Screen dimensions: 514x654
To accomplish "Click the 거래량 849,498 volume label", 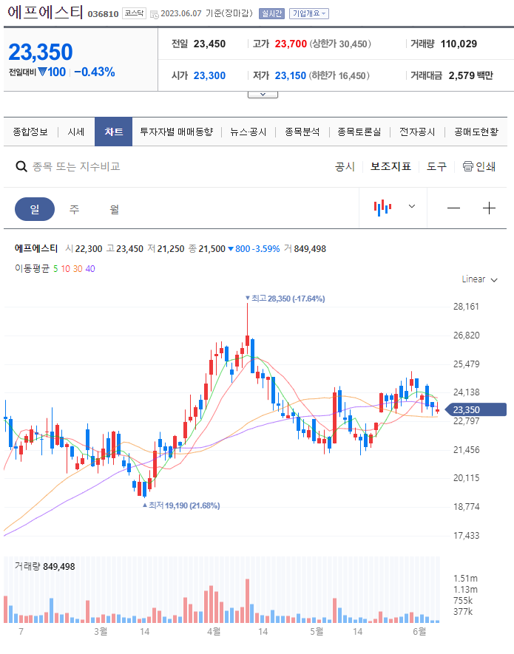I will (44, 566).
